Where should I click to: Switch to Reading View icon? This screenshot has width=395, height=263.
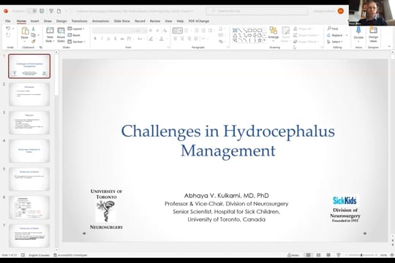328,255
